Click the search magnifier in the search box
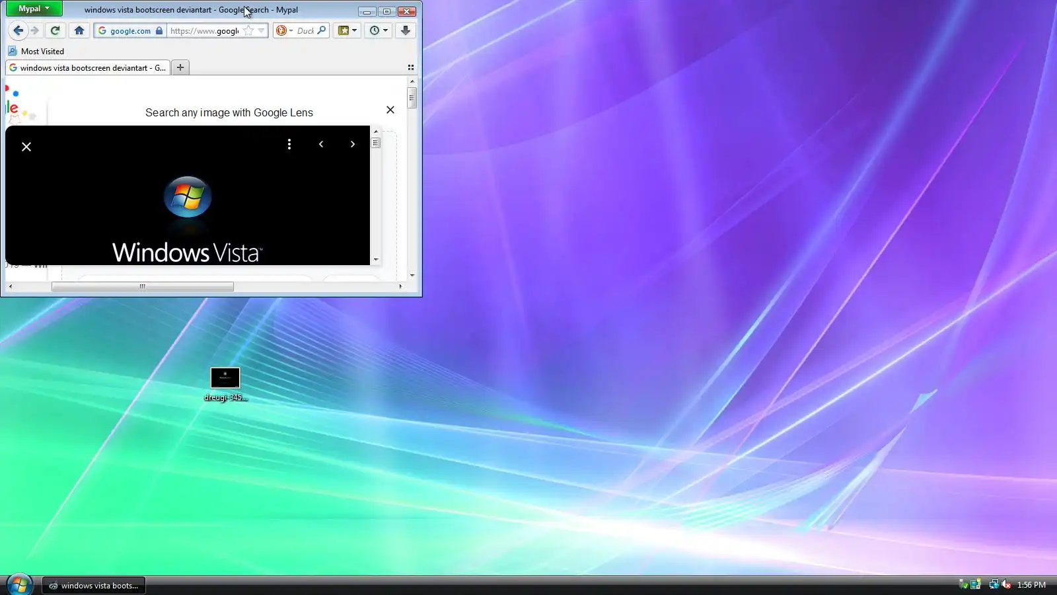 (322, 30)
